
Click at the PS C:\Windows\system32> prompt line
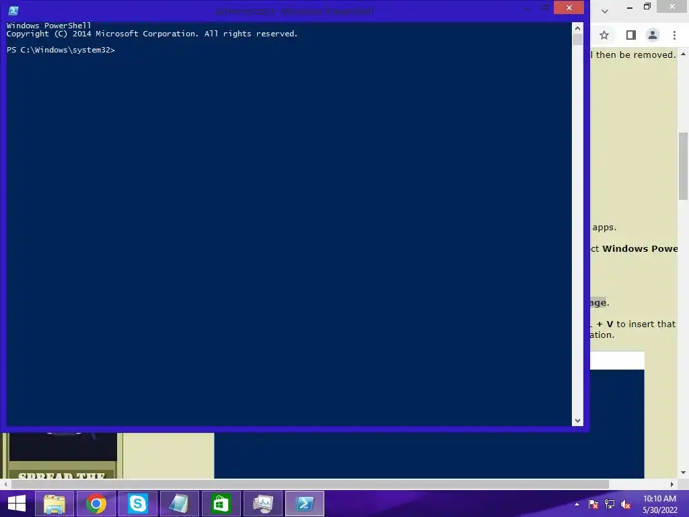pos(61,50)
